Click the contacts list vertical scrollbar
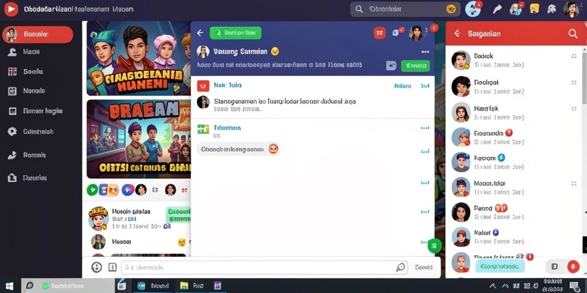The image size is (587, 293). (x=584, y=75)
